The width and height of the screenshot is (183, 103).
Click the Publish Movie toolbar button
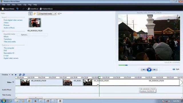(x=46, y=9)
